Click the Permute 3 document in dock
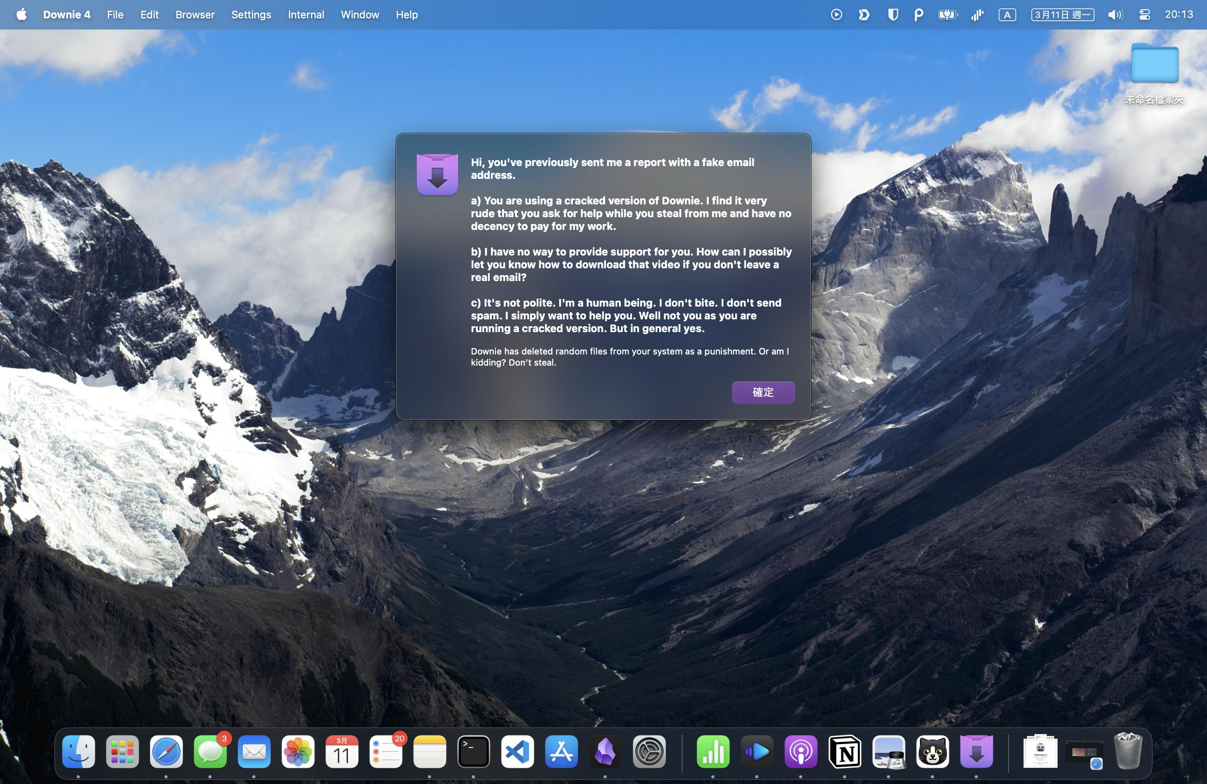 [x=1040, y=751]
